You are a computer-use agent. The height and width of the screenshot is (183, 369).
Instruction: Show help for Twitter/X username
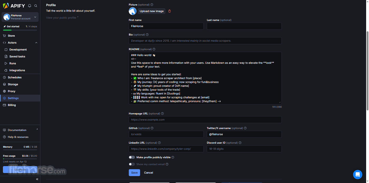point(245,128)
